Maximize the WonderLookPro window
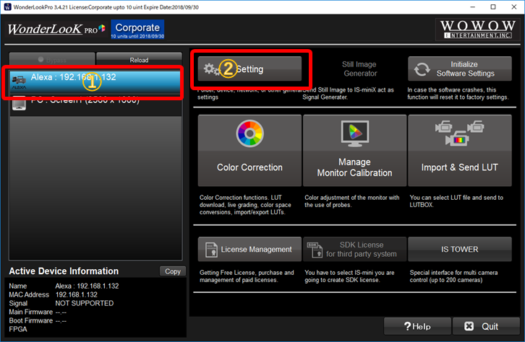The height and width of the screenshot is (342, 525). [x=493, y=7]
